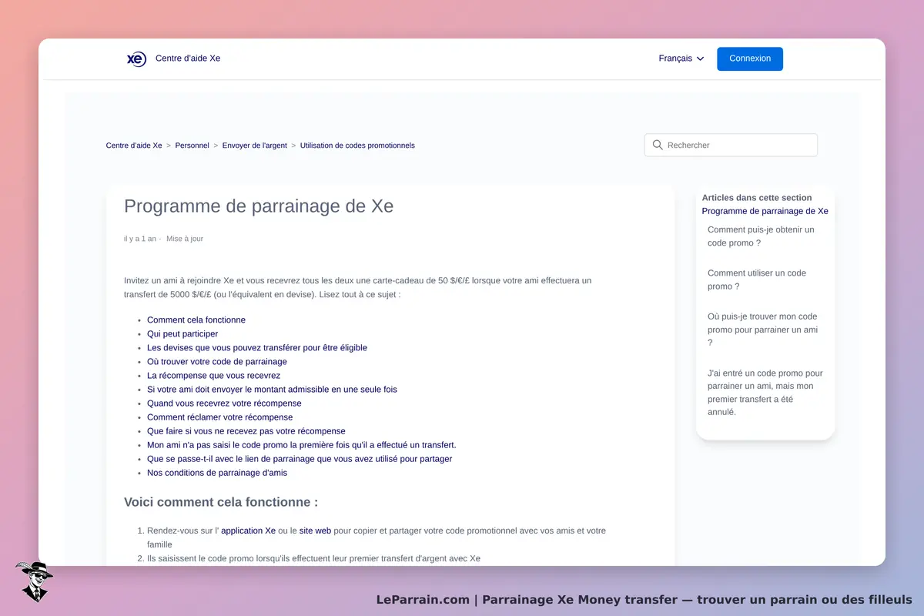Click the LeParrain mascot logo icon

(x=33, y=581)
